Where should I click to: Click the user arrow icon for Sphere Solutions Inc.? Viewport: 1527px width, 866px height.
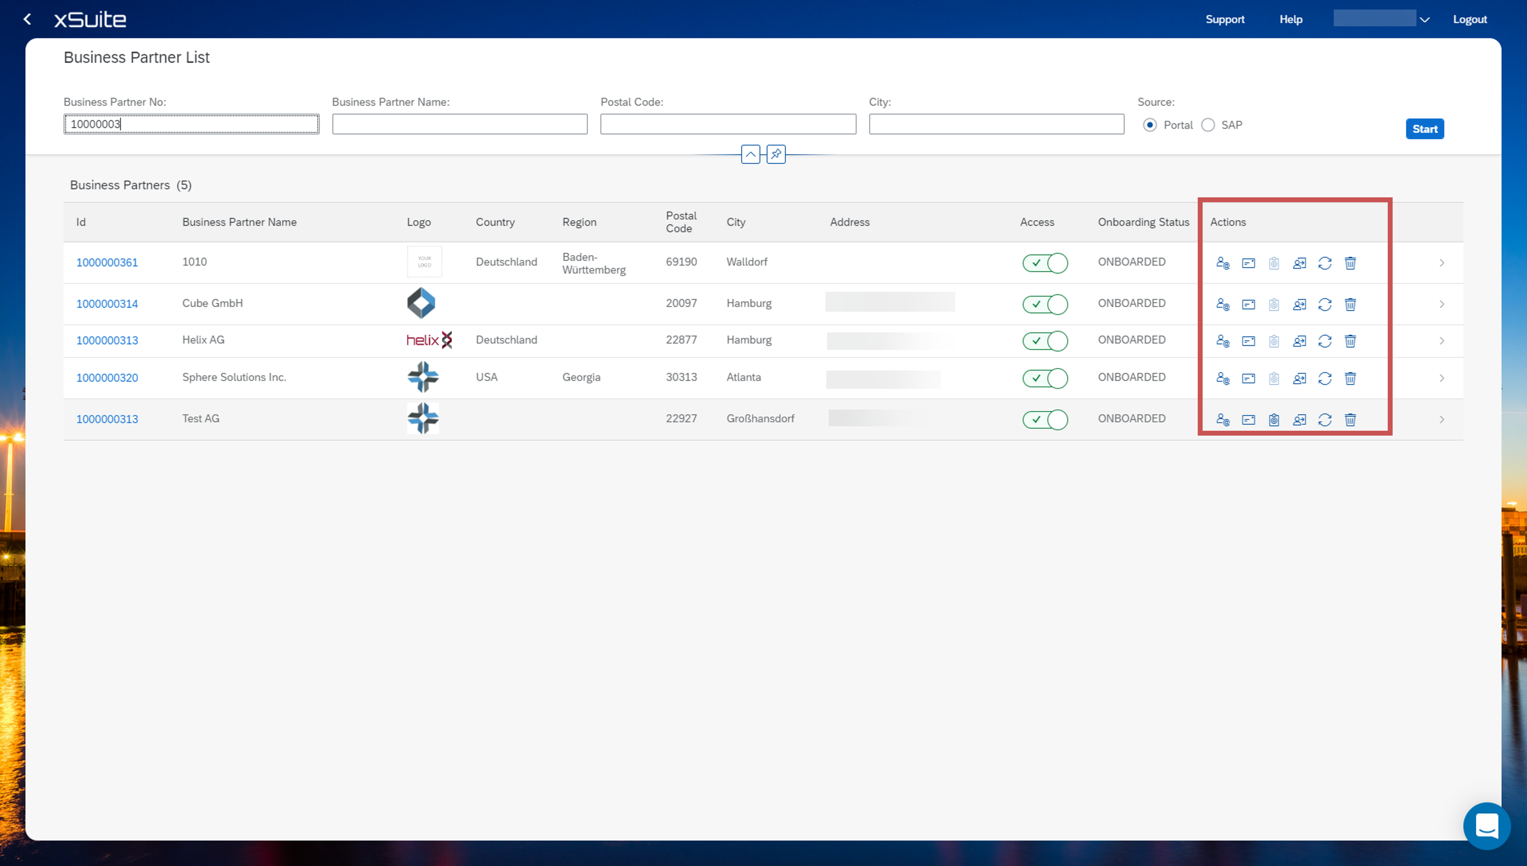point(1299,378)
